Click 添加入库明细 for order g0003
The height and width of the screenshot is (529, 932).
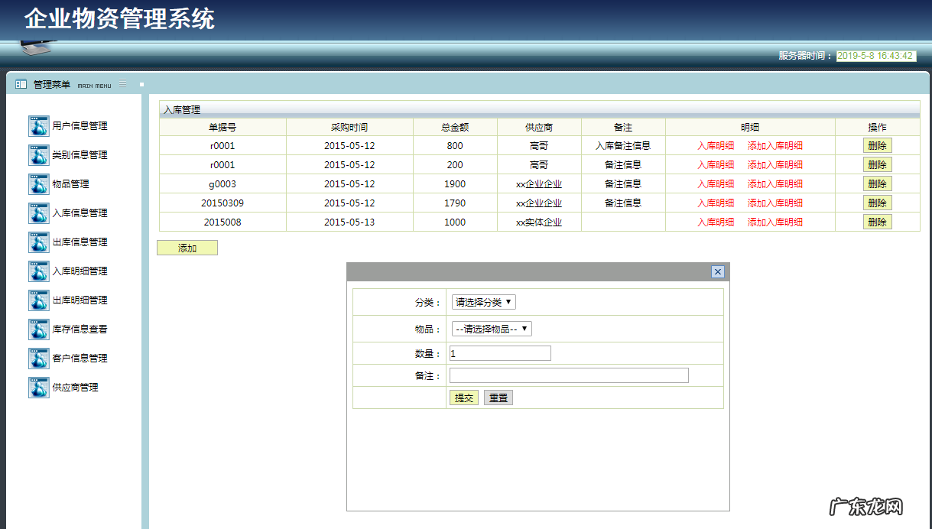click(x=775, y=183)
